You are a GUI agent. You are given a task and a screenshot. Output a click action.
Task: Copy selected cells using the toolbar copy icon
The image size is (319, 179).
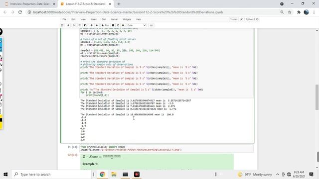click(x=80, y=25)
